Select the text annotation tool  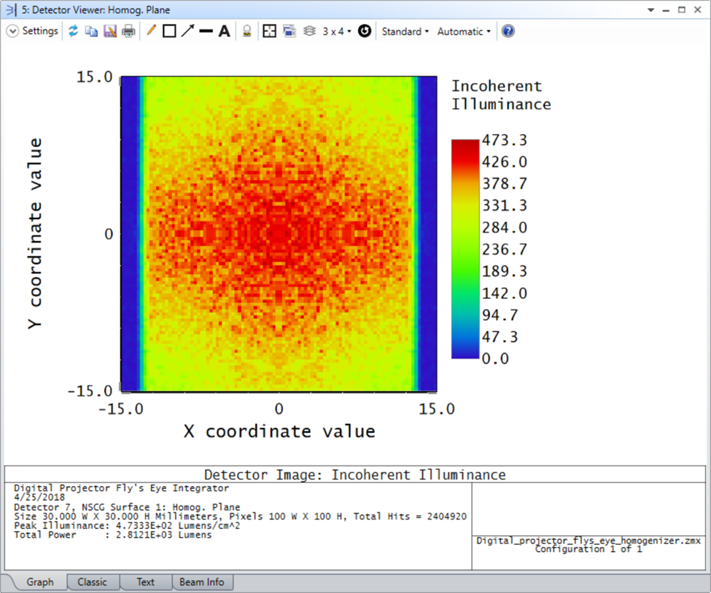pyautogui.click(x=222, y=31)
